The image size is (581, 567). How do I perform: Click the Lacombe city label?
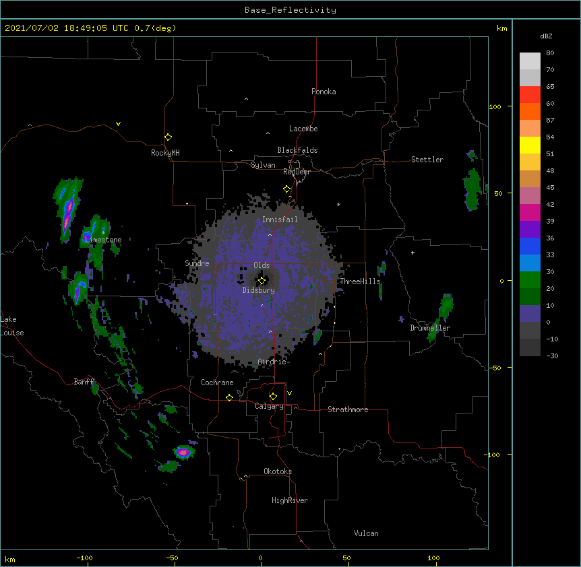(303, 129)
